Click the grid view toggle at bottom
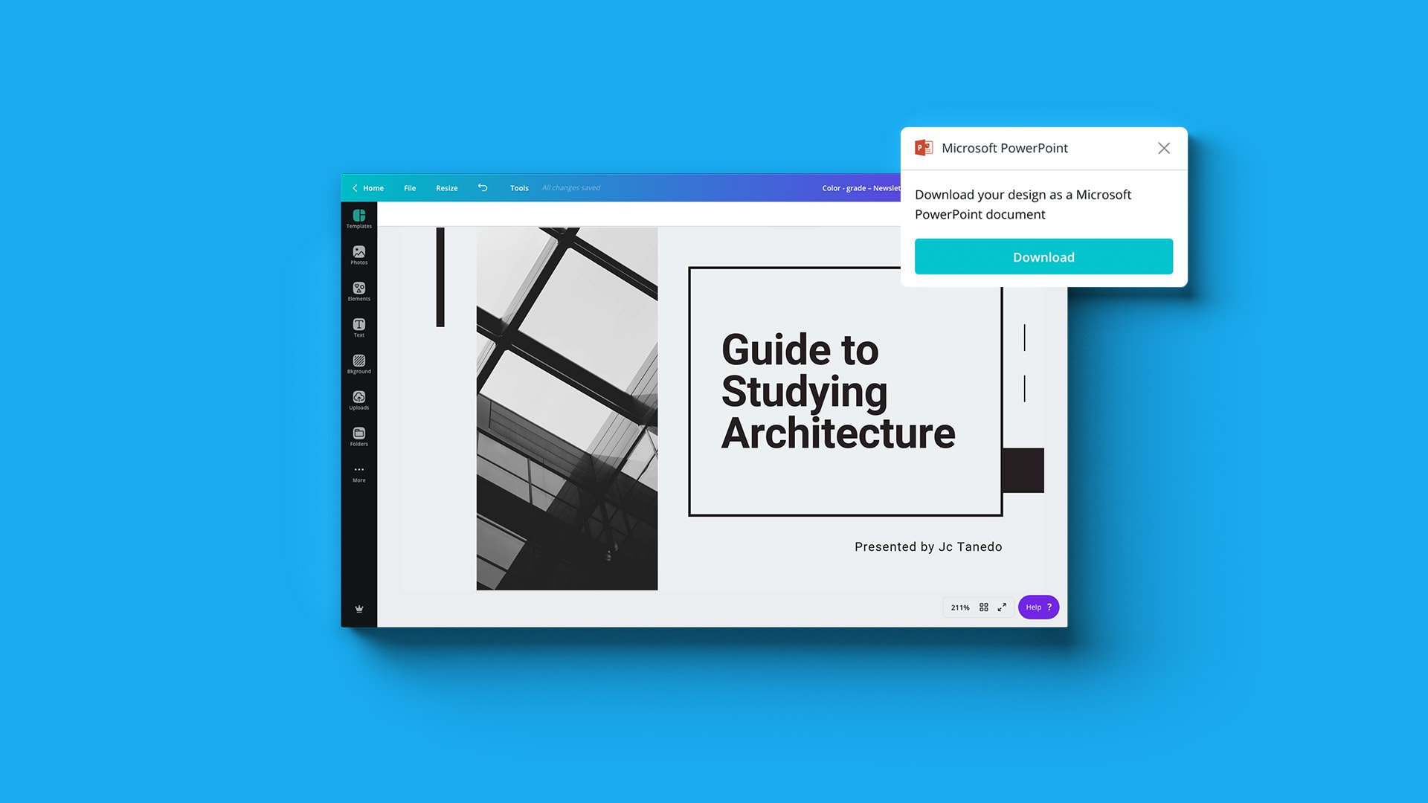The width and height of the screenshot is (1428, 803). (x=984, y=607)
